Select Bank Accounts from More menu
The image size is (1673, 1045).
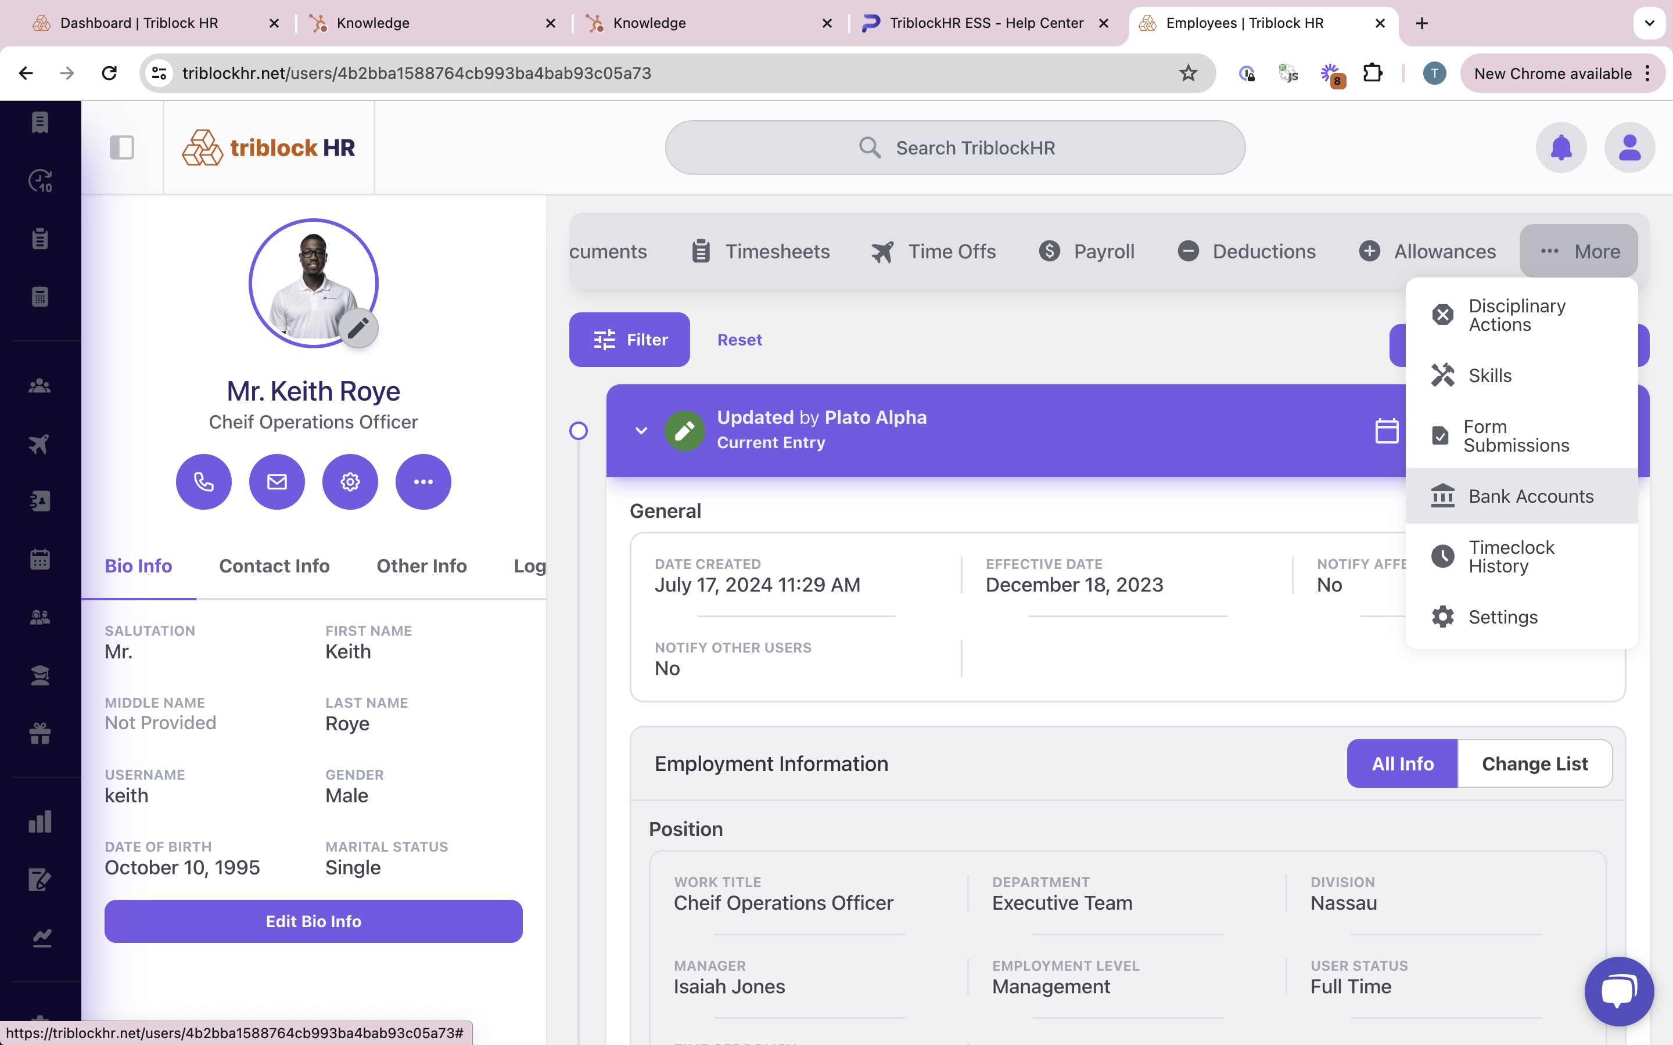[x=1521, y=496]
